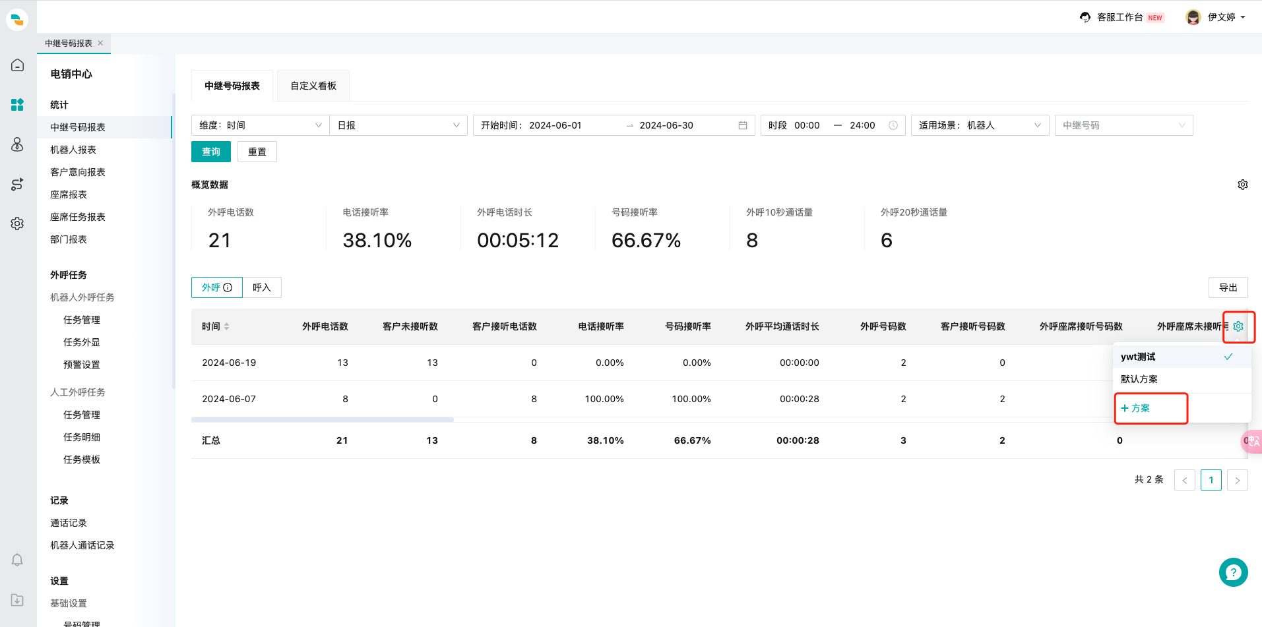Click the 查询 button

click(211, 152)
